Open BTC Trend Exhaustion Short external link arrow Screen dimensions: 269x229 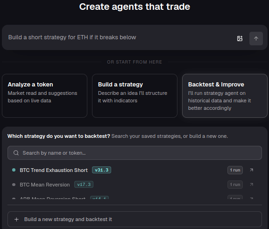point(252,170)
